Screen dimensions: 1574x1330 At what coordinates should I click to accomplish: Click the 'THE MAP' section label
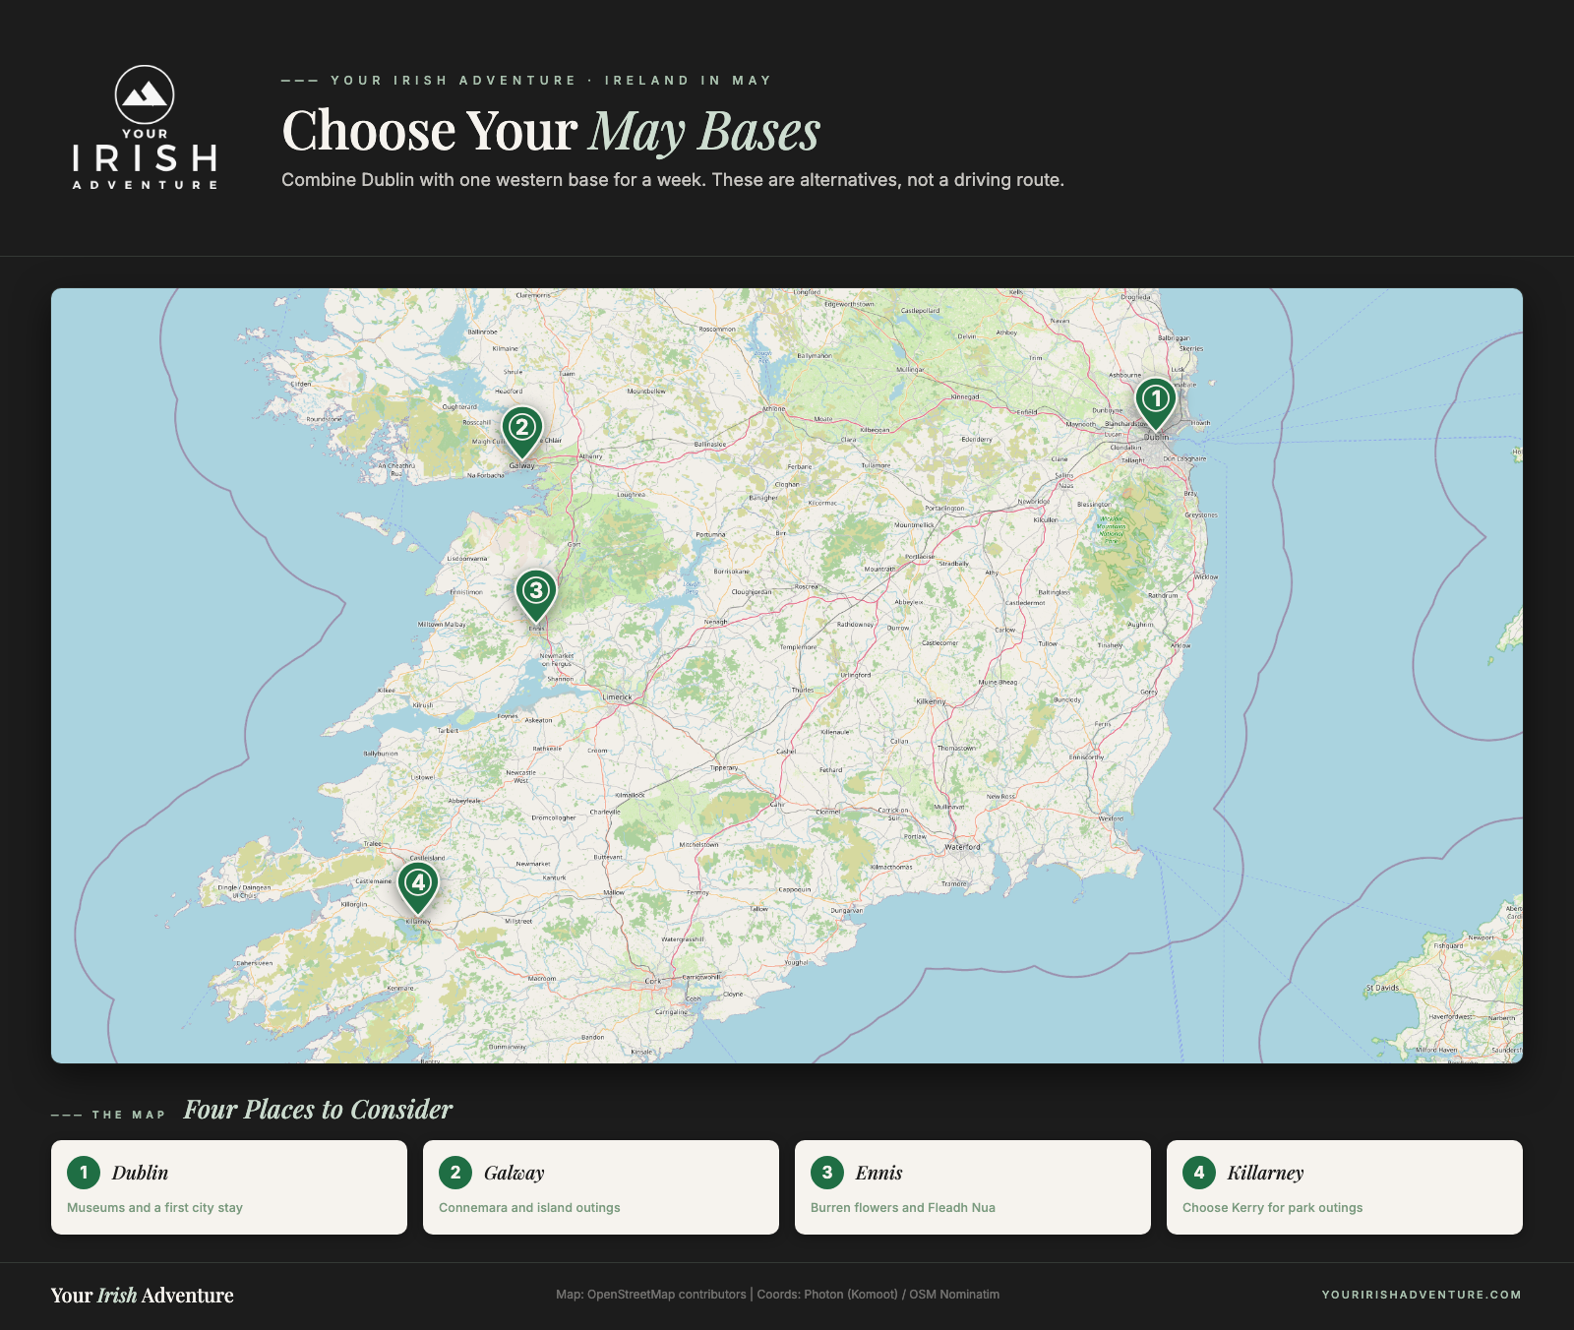129,1115
